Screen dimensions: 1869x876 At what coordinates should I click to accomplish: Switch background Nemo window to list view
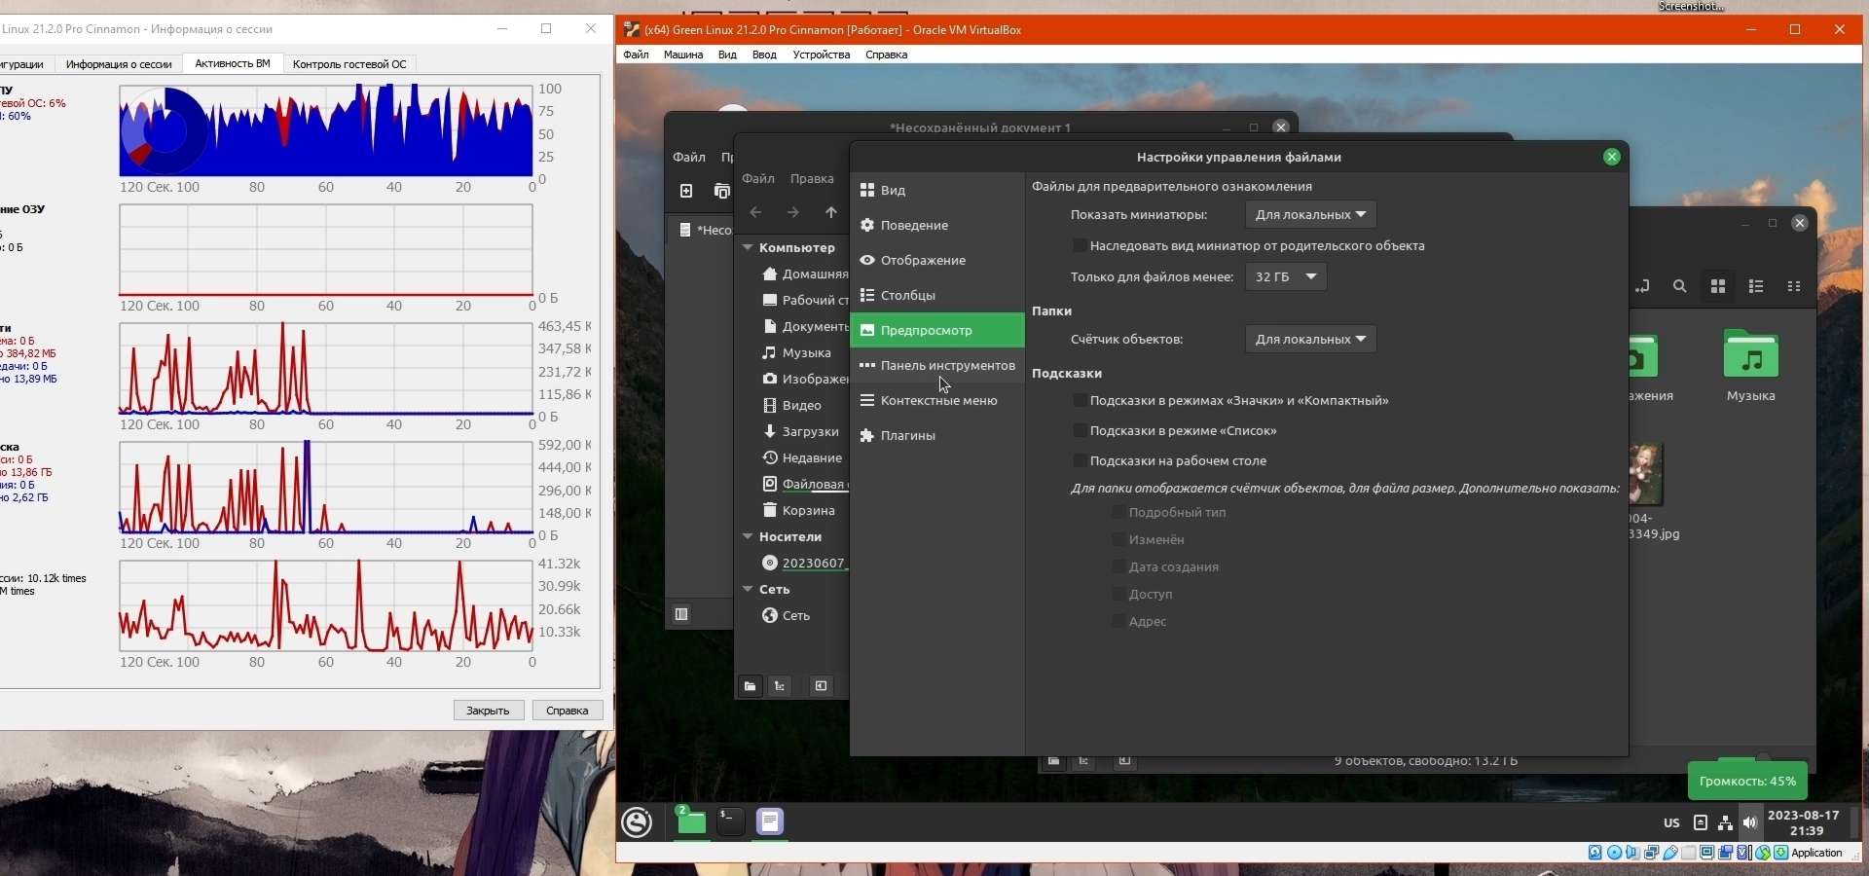coord(1757,286)
